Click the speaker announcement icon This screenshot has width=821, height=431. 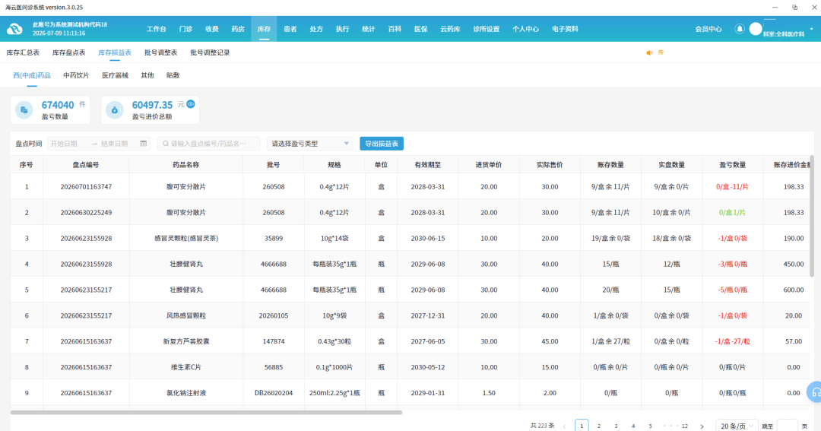click(x=649, y=52)
